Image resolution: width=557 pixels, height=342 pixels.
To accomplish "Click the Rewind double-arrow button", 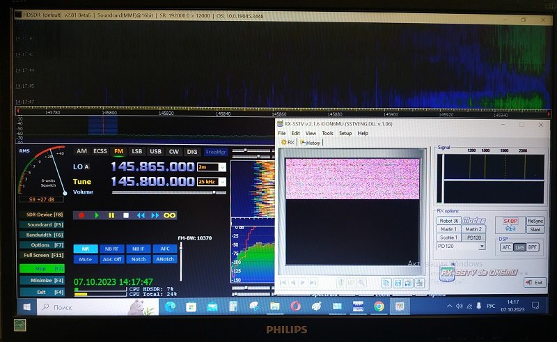I will pyautogui.click(x=141, y=215).
